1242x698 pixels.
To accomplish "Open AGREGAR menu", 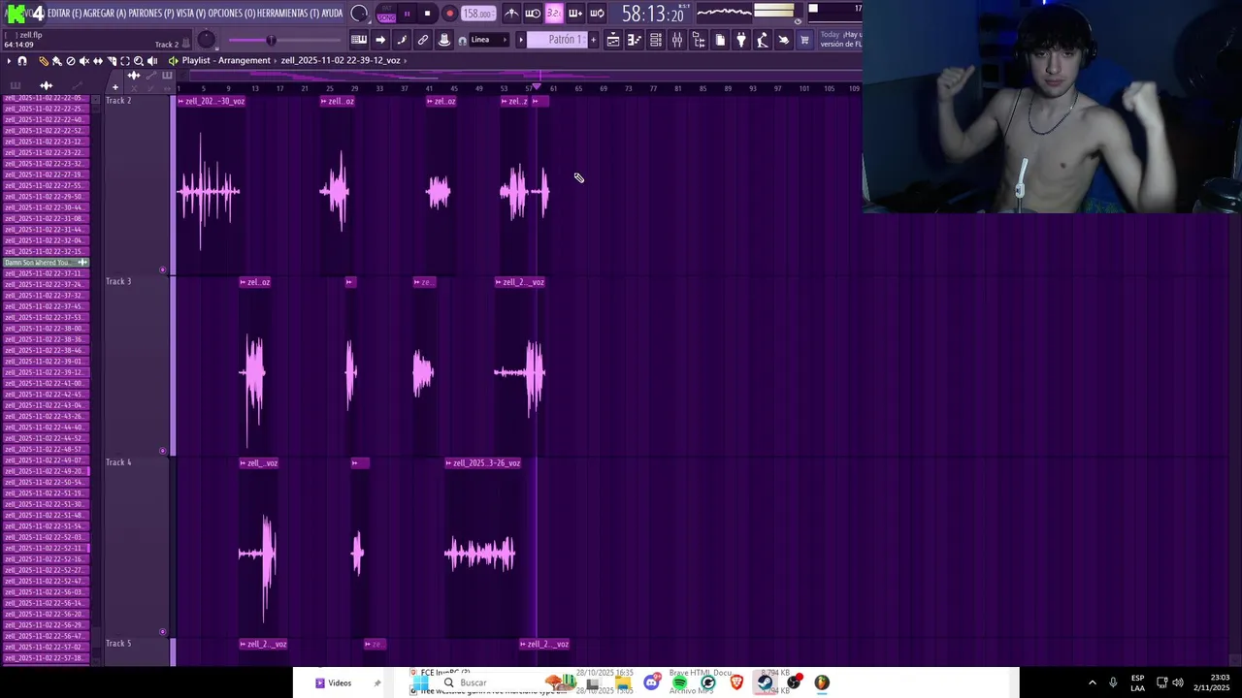I will (x=105, y=14).
